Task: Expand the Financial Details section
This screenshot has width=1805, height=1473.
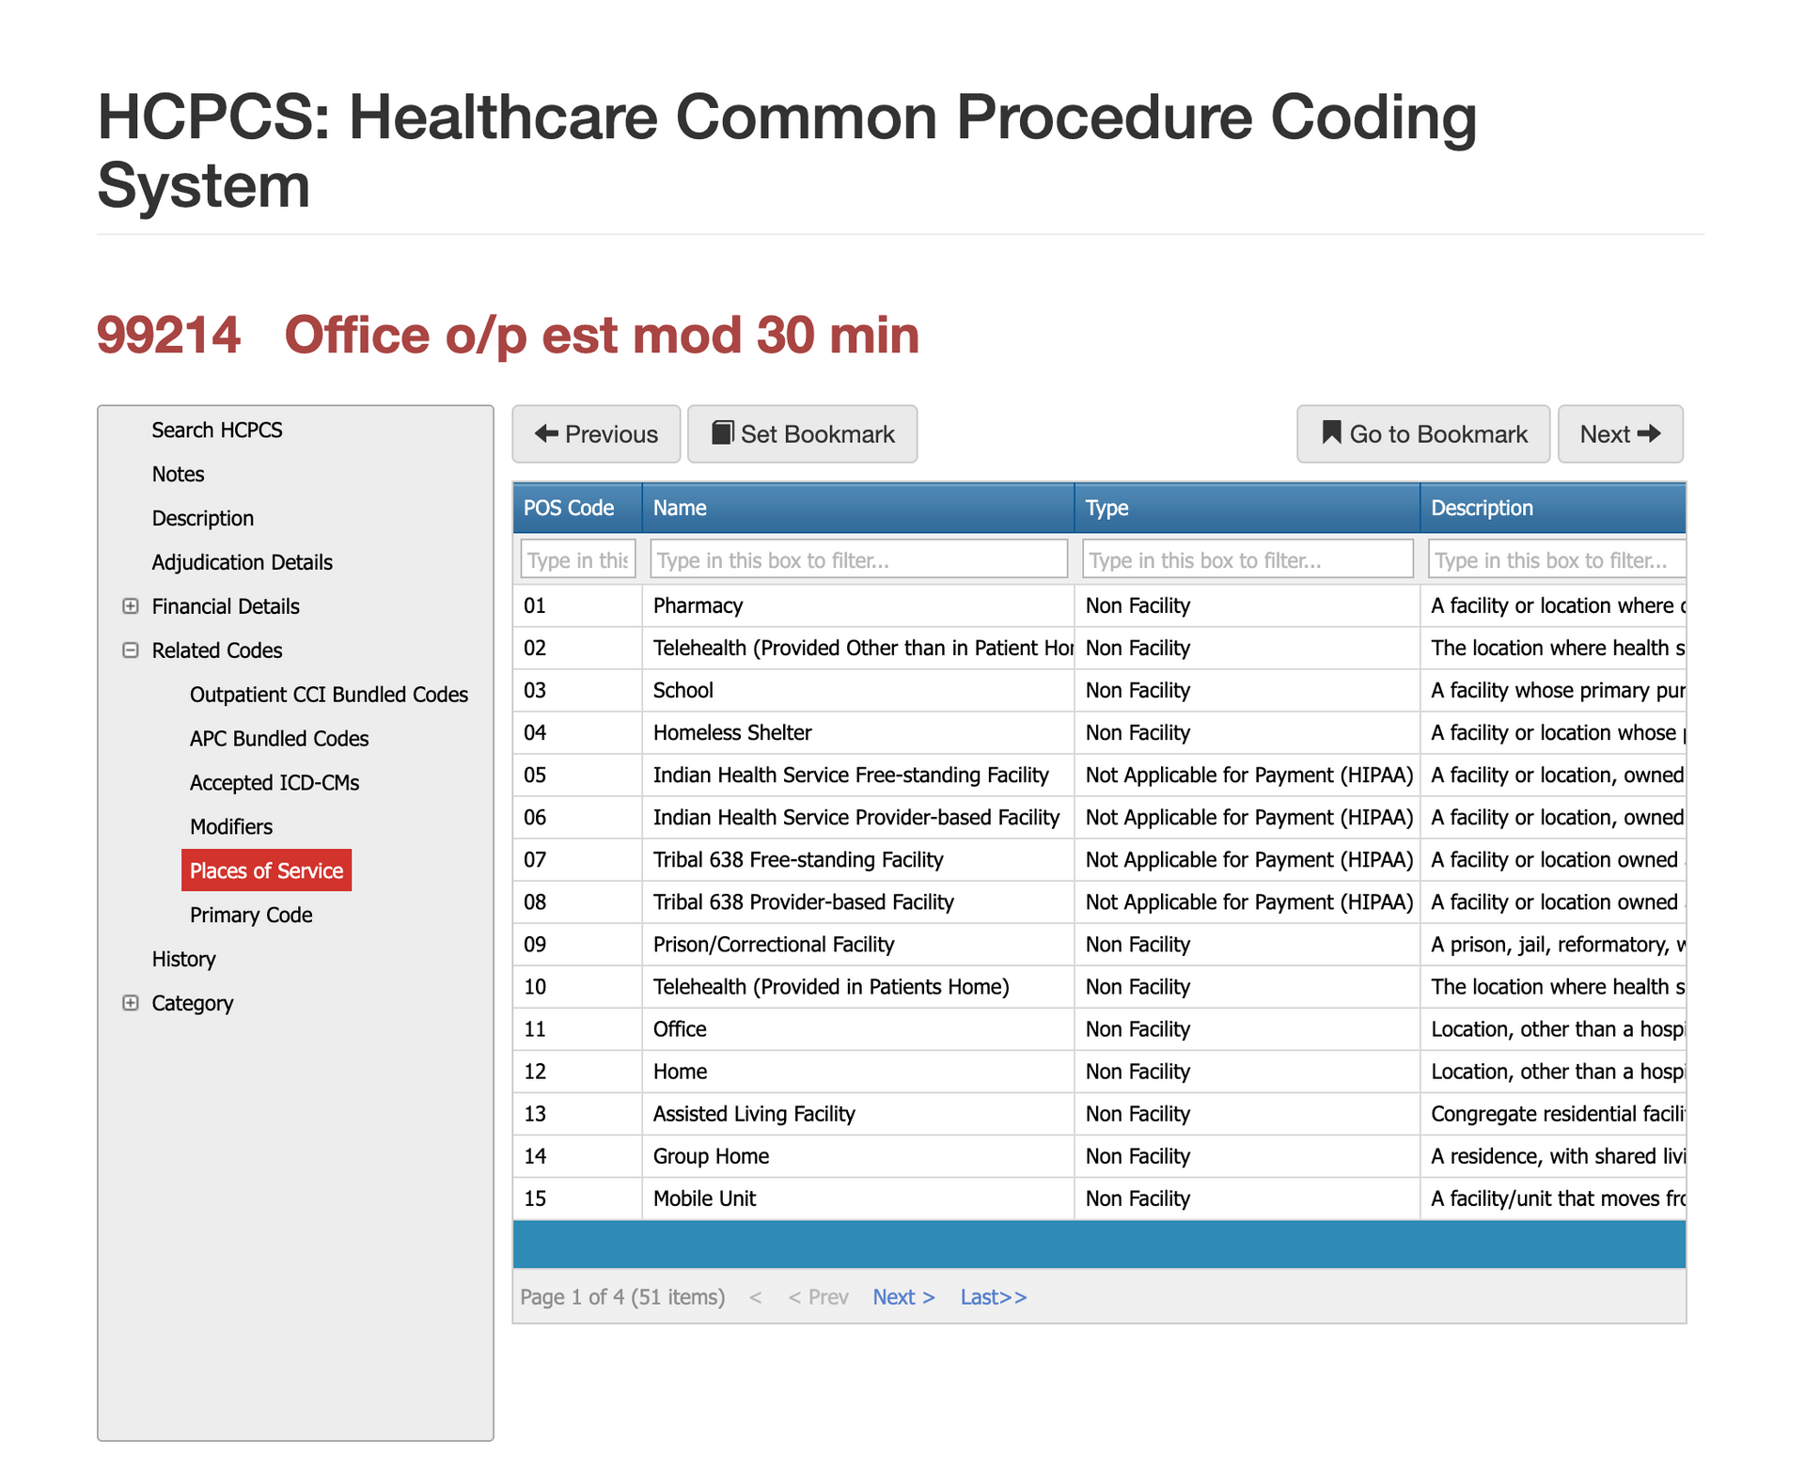Action: click(x=131, y=605)
